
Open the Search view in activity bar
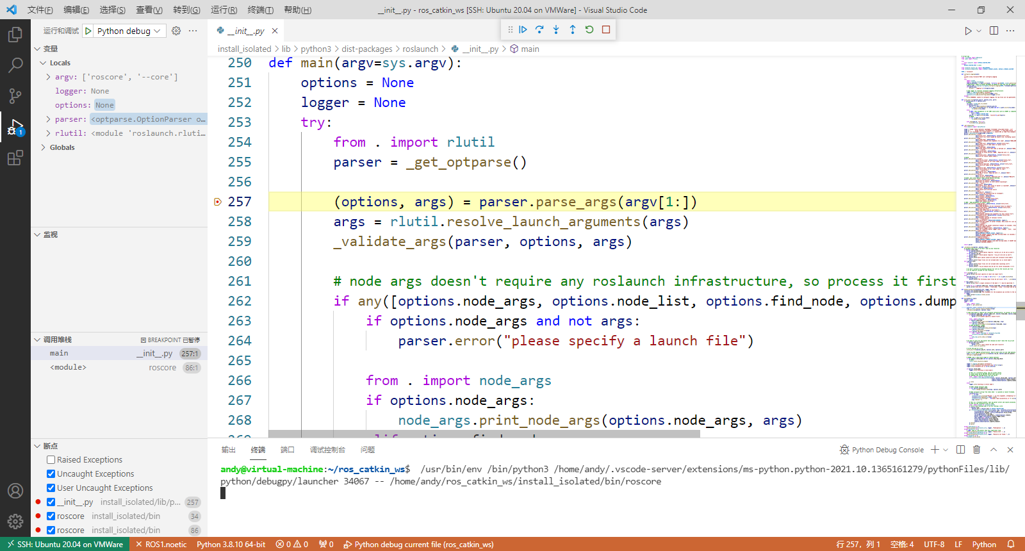(15, 65)
